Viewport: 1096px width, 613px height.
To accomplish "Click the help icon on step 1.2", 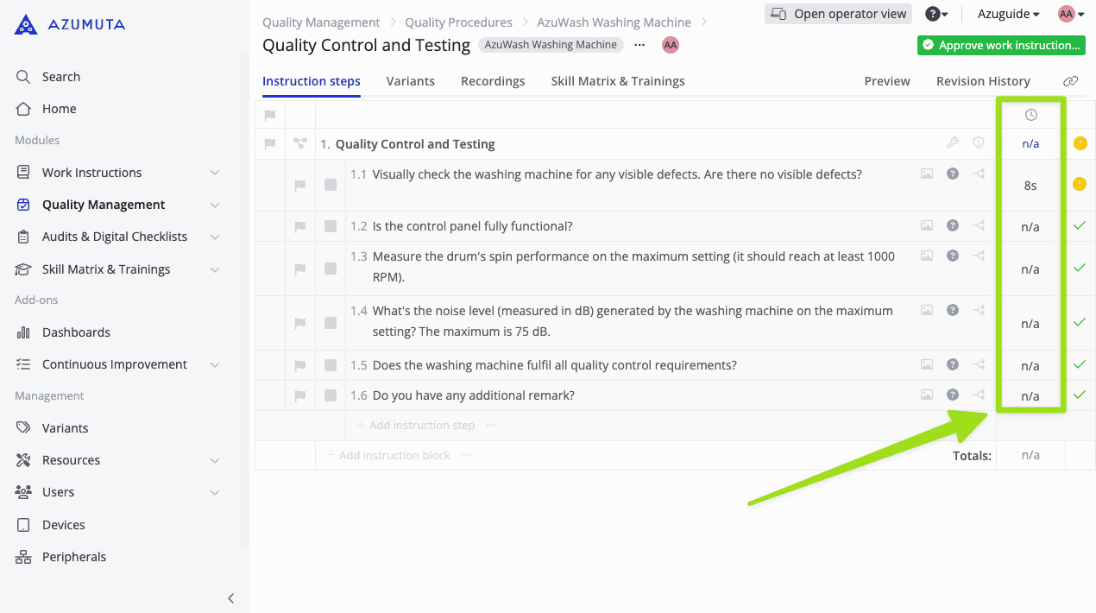I will (953, 225).
